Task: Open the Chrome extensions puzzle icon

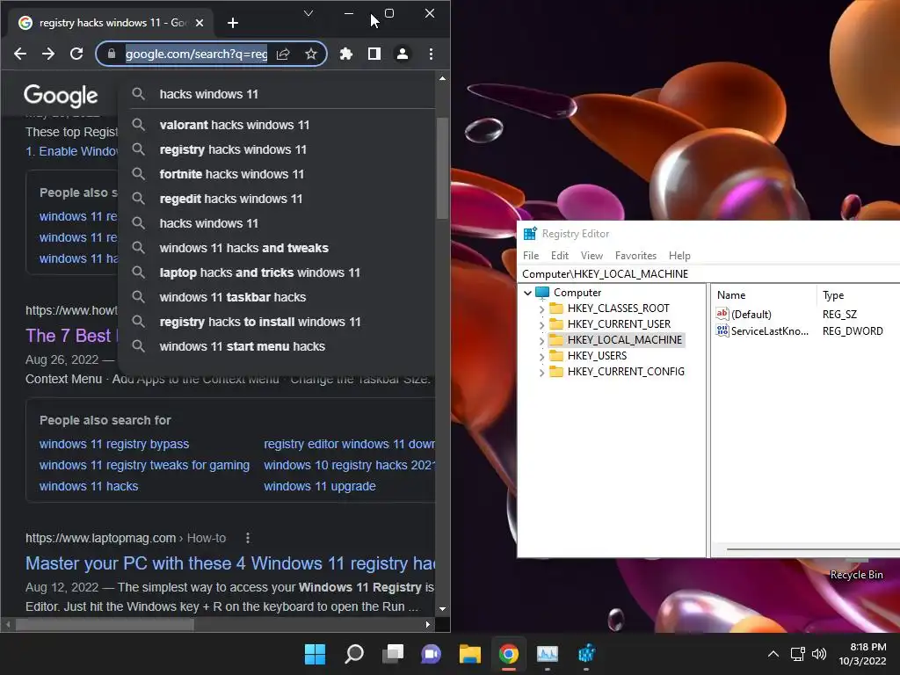Action: [346, 54]
